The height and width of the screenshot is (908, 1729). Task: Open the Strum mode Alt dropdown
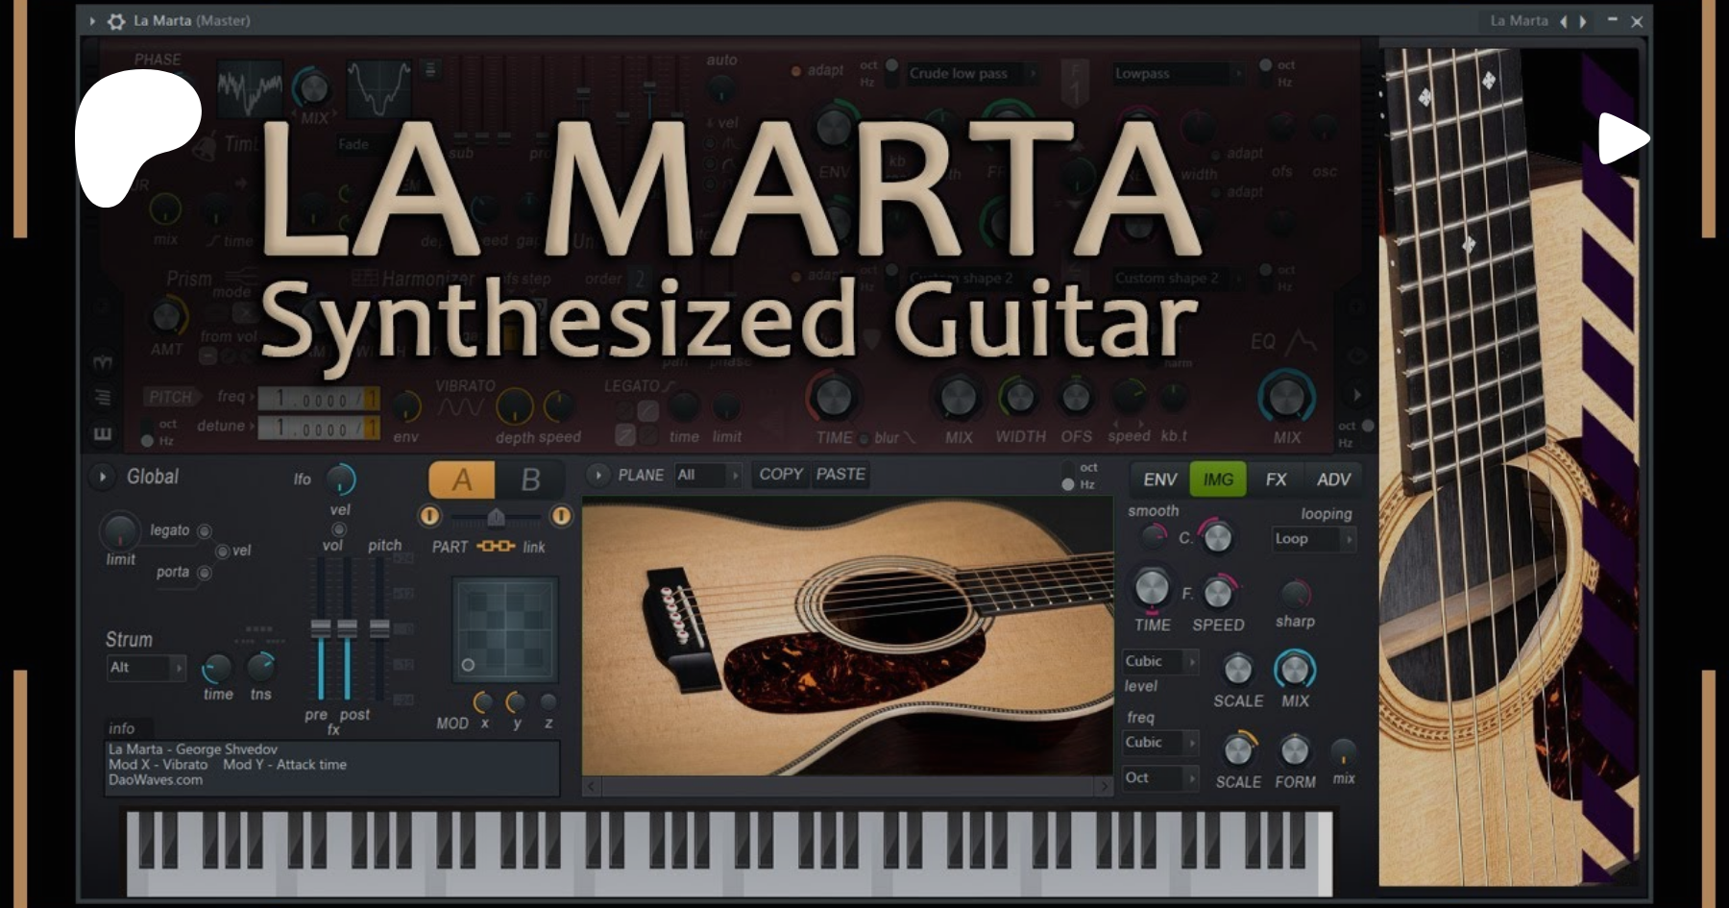pos(146,667)
